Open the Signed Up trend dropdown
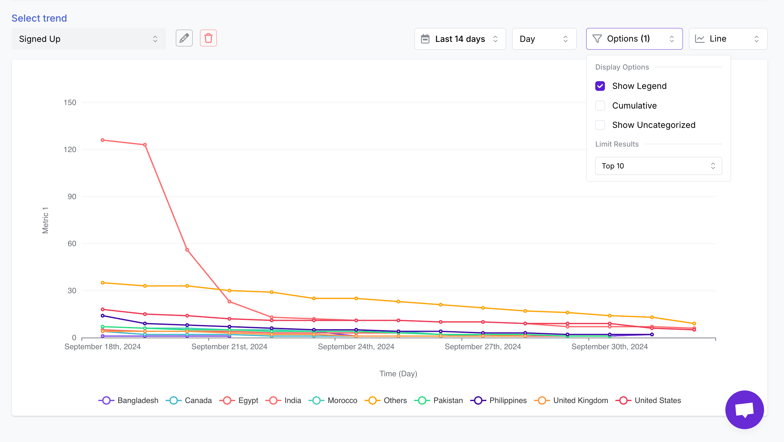The width and height of the screenshot is (784, 442). point(89,39)
